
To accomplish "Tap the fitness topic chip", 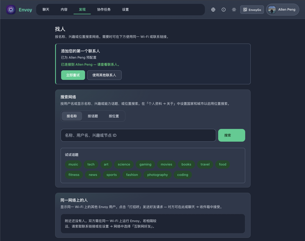I will (74, 175).
